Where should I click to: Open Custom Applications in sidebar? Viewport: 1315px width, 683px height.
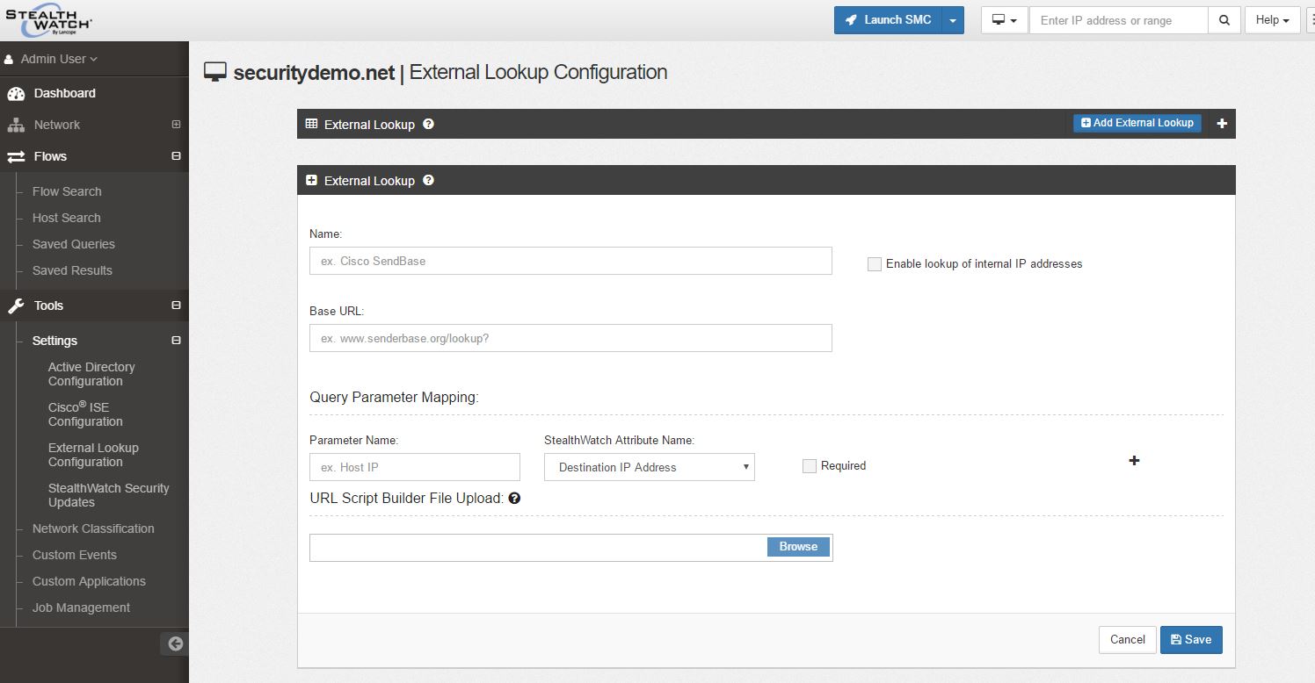click(x=89, y=581)
